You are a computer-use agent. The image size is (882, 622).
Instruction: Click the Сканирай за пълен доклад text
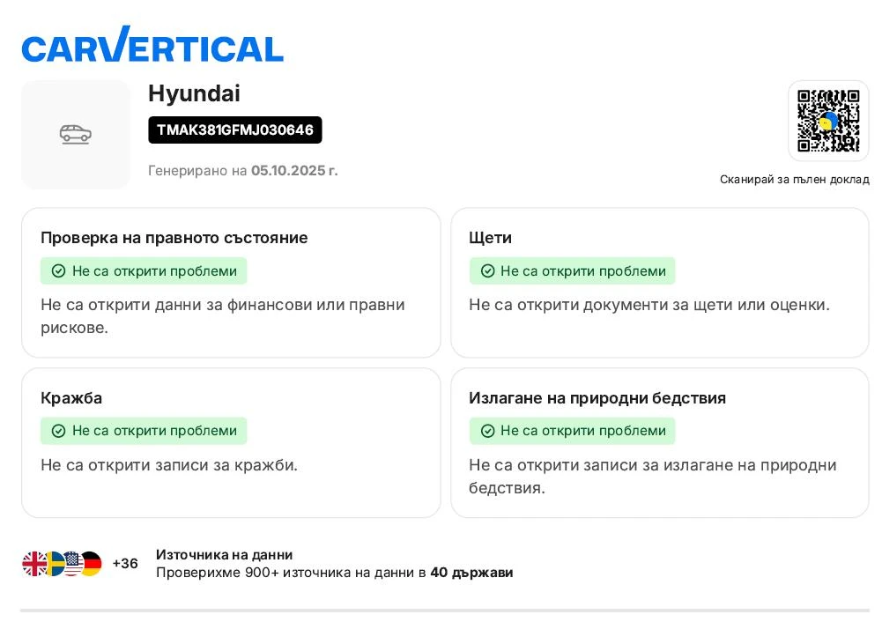(794, 180)
